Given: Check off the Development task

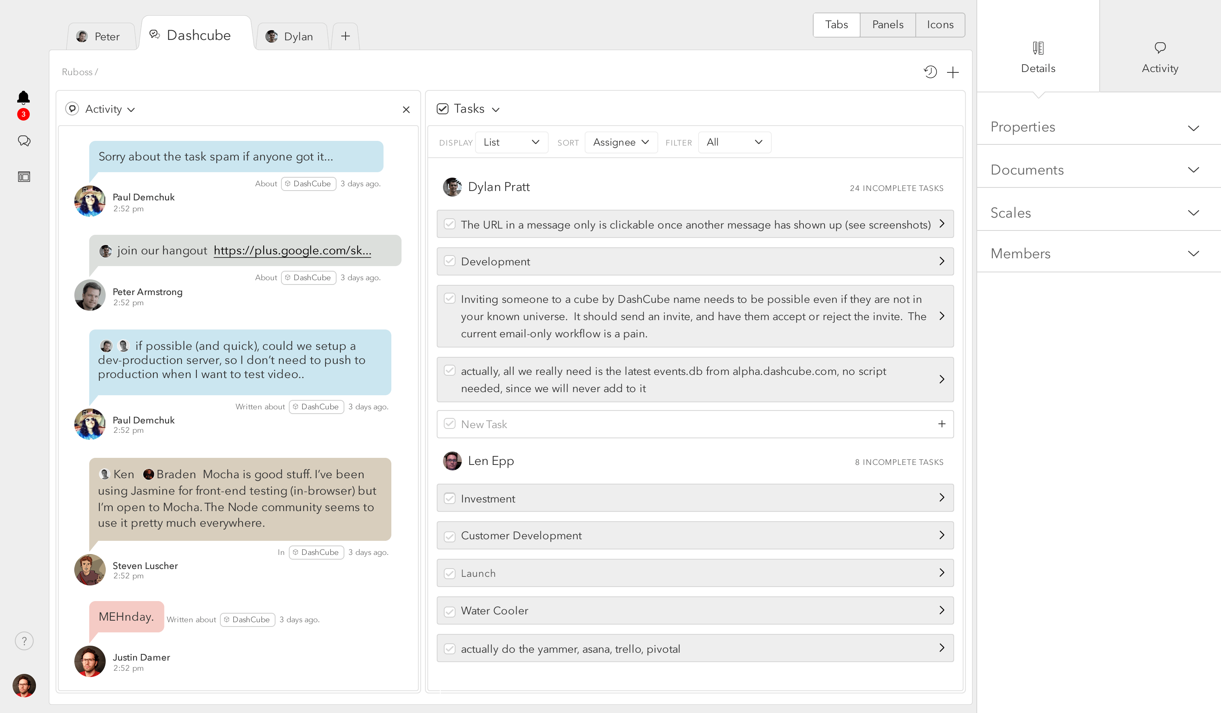Looking at the screenshot, I should click(450, 261).
